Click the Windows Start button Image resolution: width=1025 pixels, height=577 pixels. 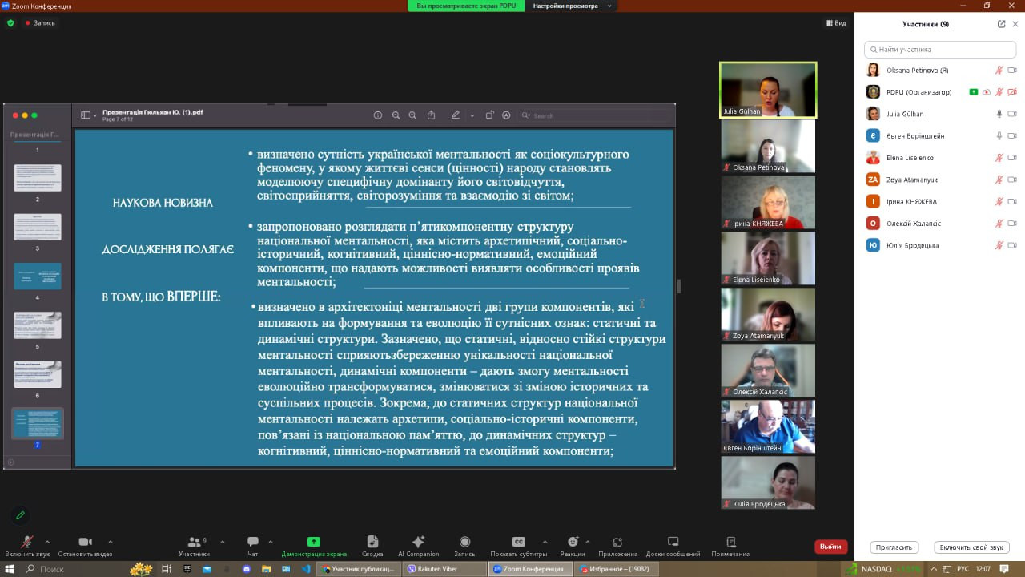click(x=9, y=569)
